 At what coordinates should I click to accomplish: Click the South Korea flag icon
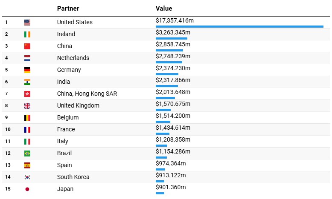coord(27,177)
